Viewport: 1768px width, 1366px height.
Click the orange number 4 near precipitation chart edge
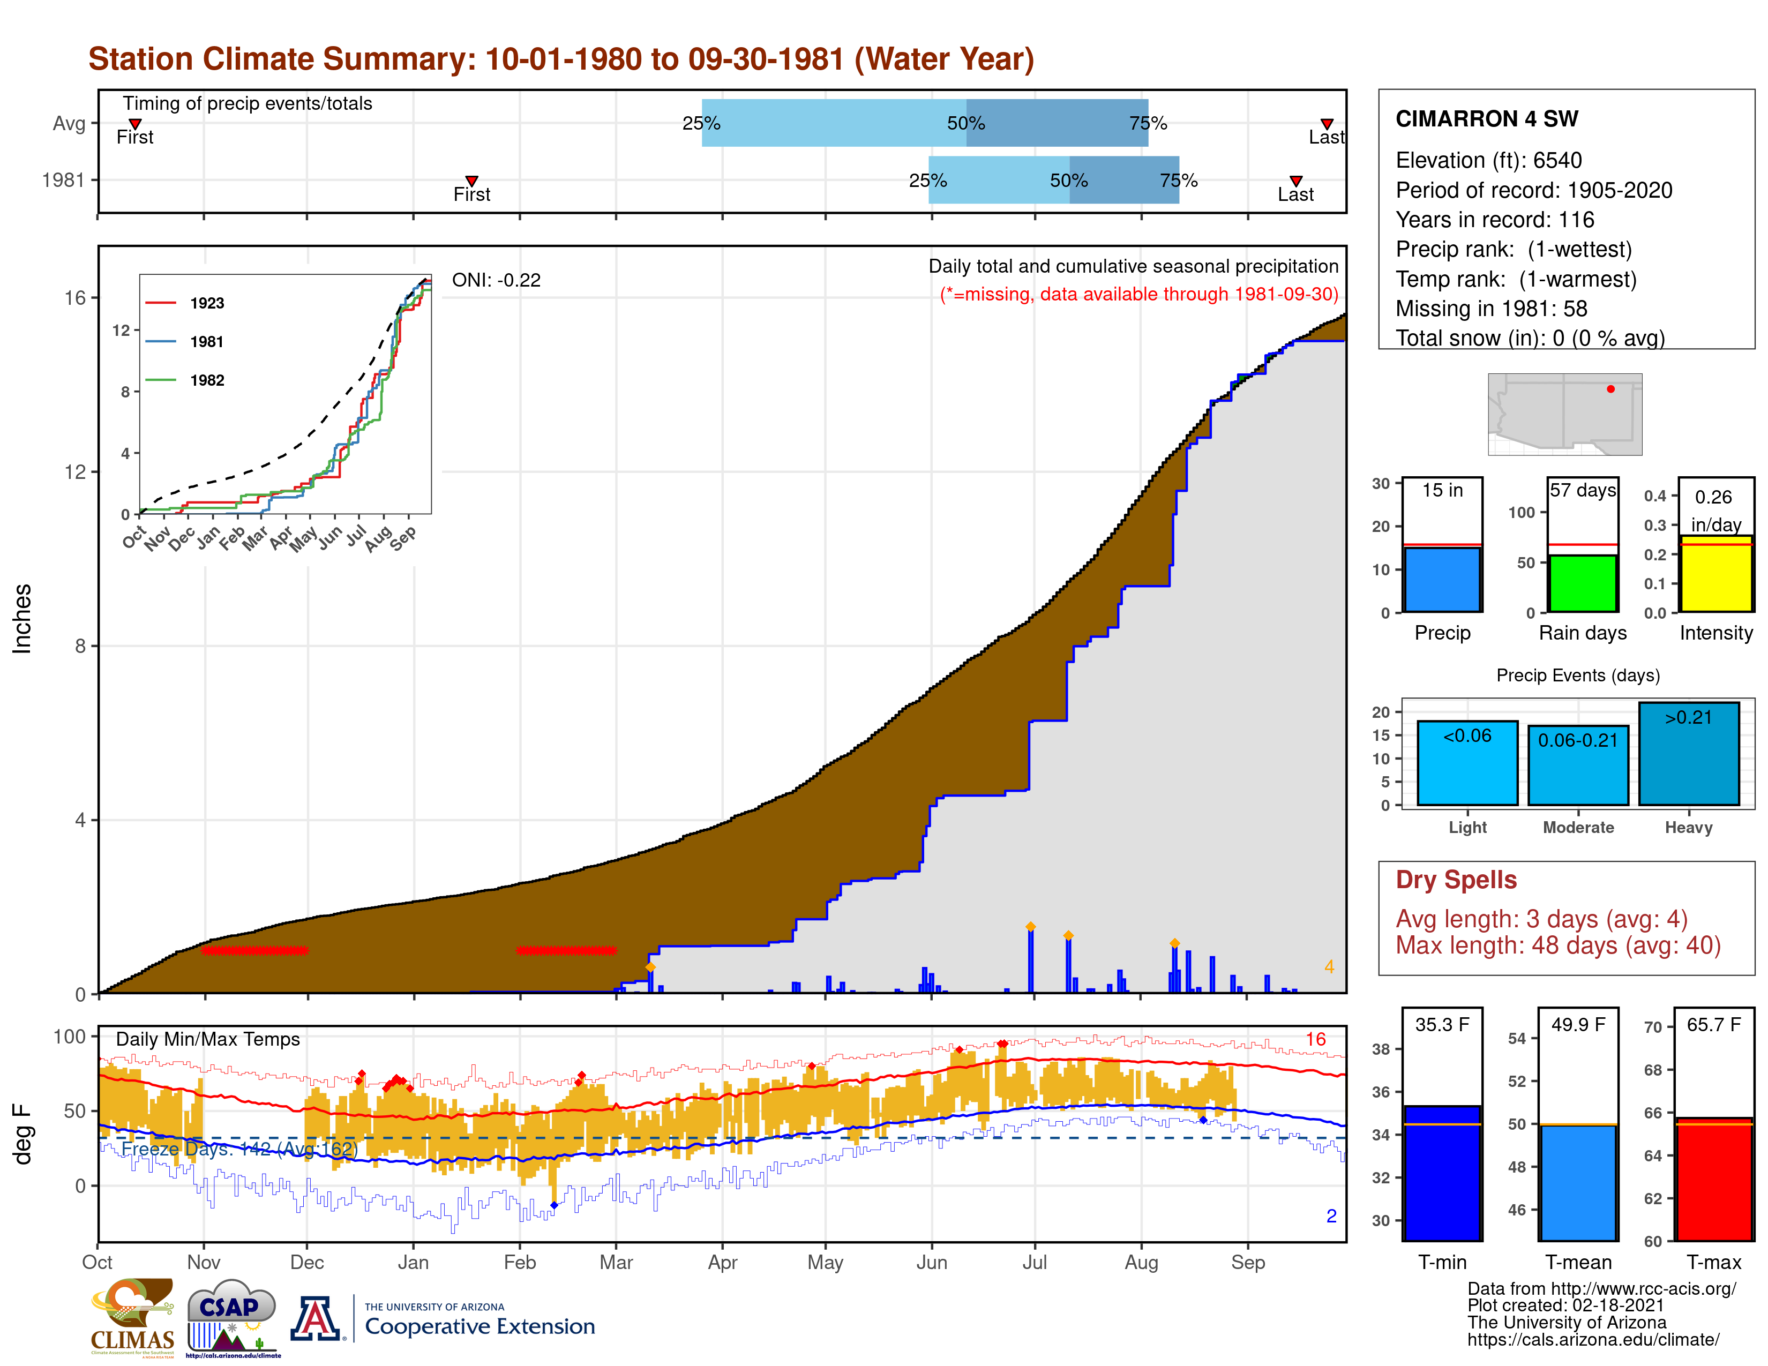pos(1329,966)
